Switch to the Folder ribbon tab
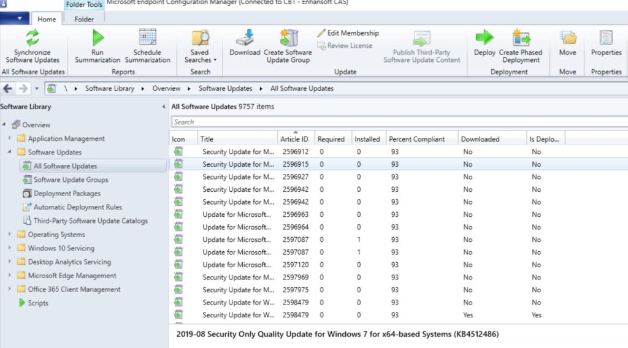 click(x=84, y=19)
